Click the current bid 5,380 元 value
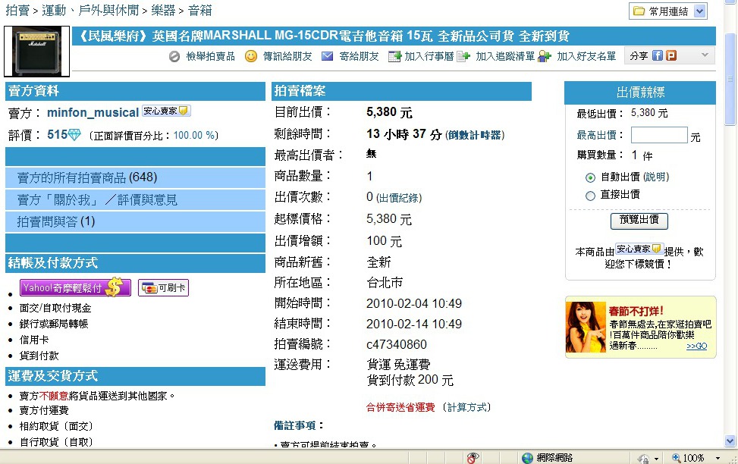 pos(389,112)
